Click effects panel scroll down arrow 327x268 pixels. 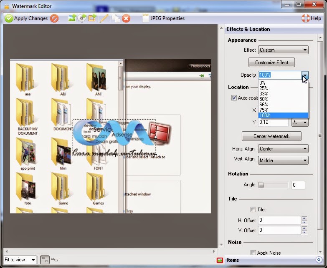point(320,252)
